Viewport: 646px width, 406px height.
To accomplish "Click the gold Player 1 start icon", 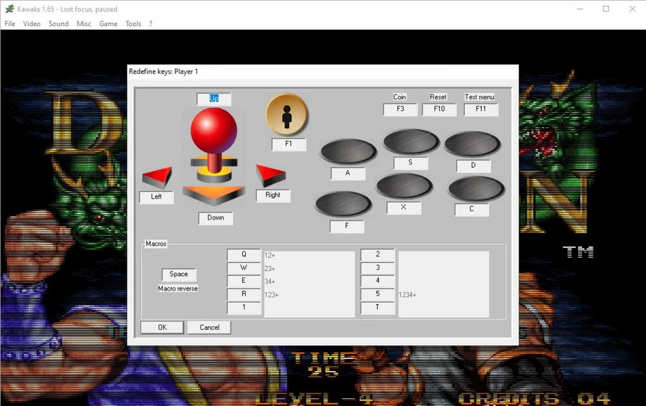I will point(287,115).
